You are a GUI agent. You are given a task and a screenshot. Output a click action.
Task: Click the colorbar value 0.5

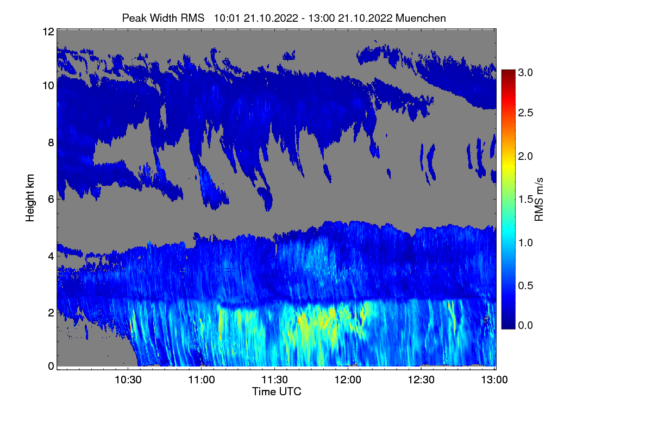tap(525, 285)
